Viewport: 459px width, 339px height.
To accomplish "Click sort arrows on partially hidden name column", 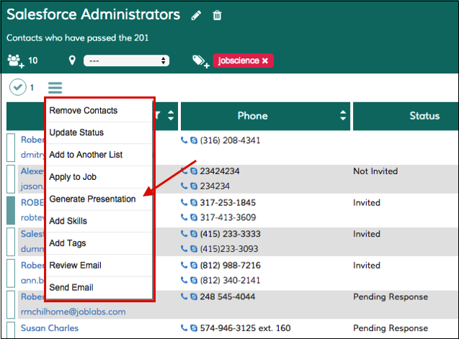I will tap(171, 116).
